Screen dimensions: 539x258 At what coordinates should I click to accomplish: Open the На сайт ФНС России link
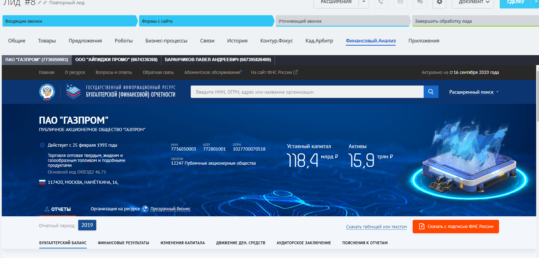tap(274, 72)
